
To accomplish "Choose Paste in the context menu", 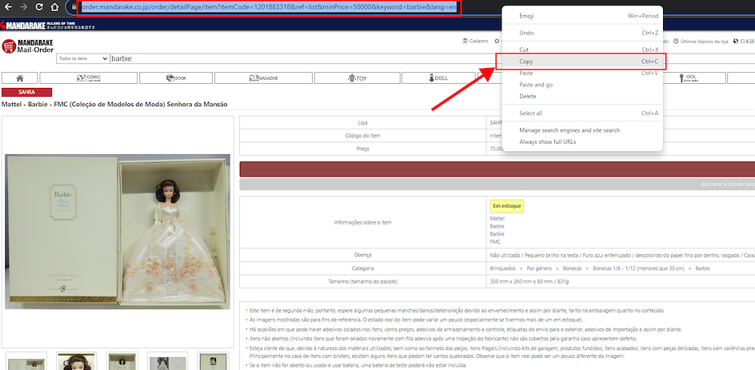I will 582,74.
